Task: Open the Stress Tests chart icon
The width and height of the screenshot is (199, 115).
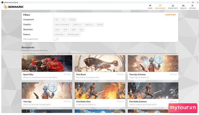Action: 173,6
